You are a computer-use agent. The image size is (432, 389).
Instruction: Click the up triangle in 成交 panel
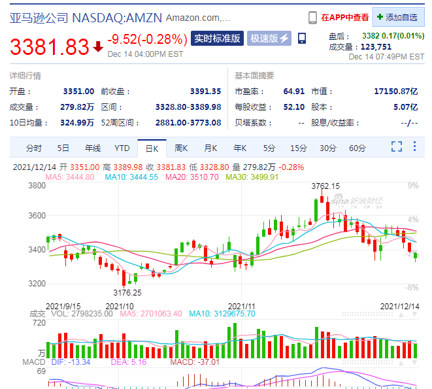click(x=401, y=314)
